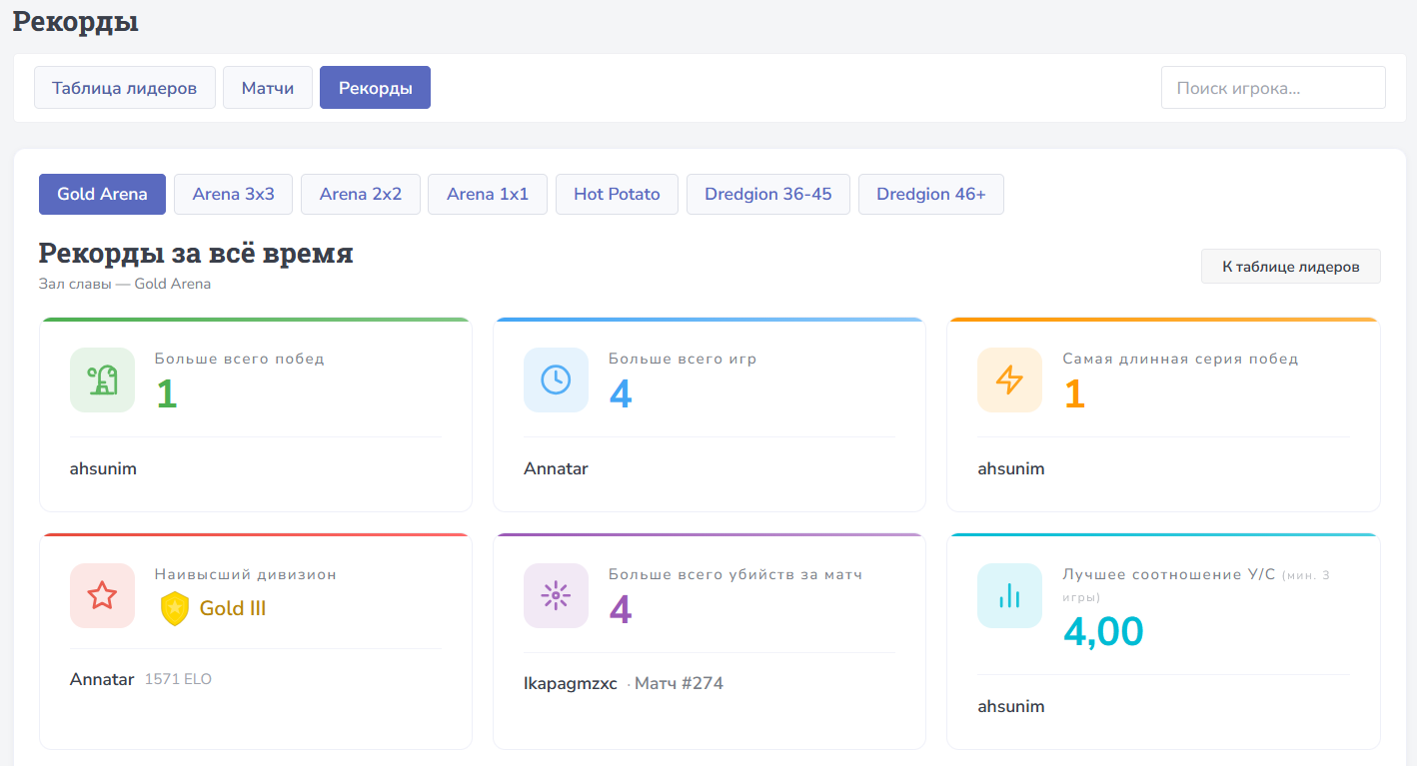
Task: Show Arena 2x2 records
Action: 360,194
